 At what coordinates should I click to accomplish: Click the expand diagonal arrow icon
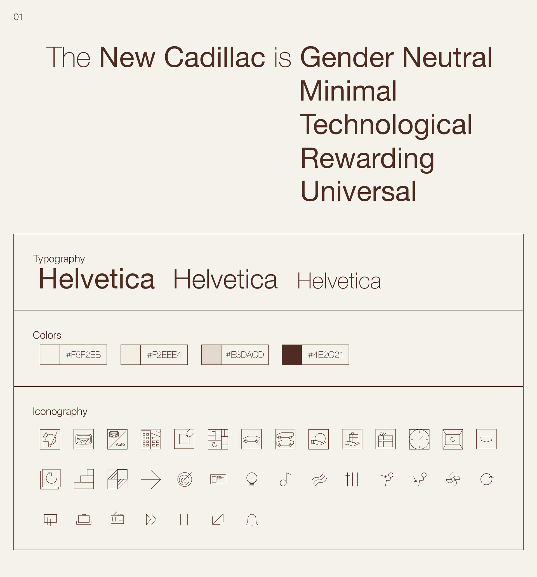pyautogui.click(x=218, y=519)
